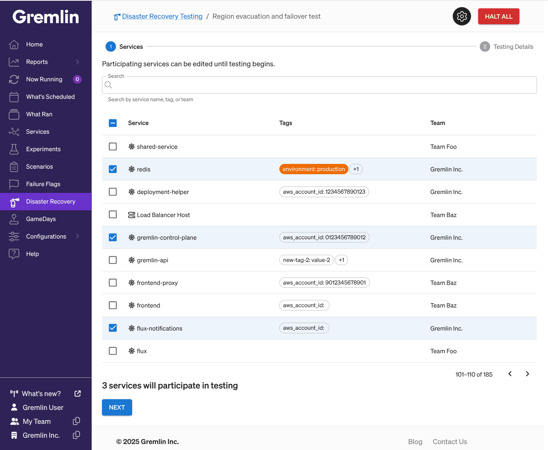Open the Blog footer link
The width and height of the screenshot is (548, 450).
(415, 442)
